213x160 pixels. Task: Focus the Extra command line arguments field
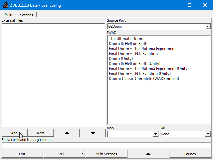(106, 146)
